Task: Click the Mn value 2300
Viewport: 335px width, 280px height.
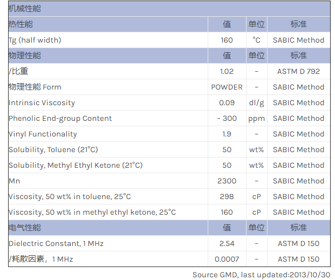Action: tap(227, 181)
